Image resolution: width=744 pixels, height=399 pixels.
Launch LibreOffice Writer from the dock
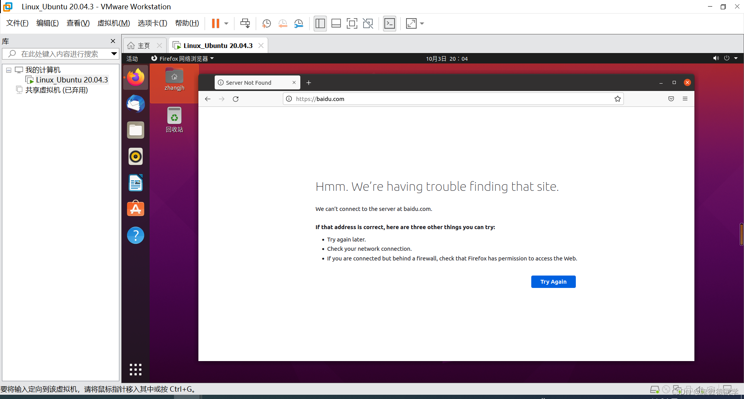click(x=136, y=183)
